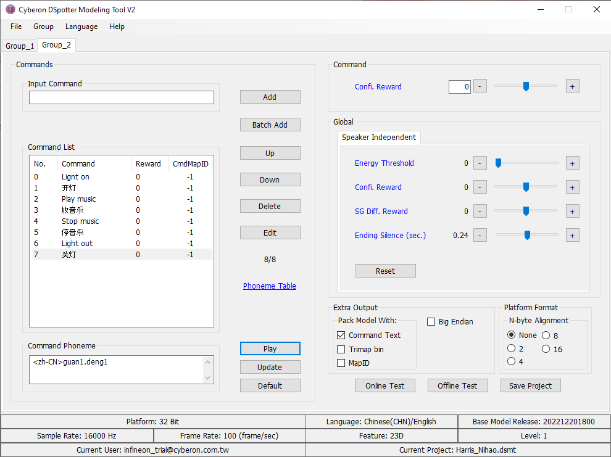The height and width of the screenshot is (457, 611).
Task: Open the Batch Add dialog
Action: (270, 124)
